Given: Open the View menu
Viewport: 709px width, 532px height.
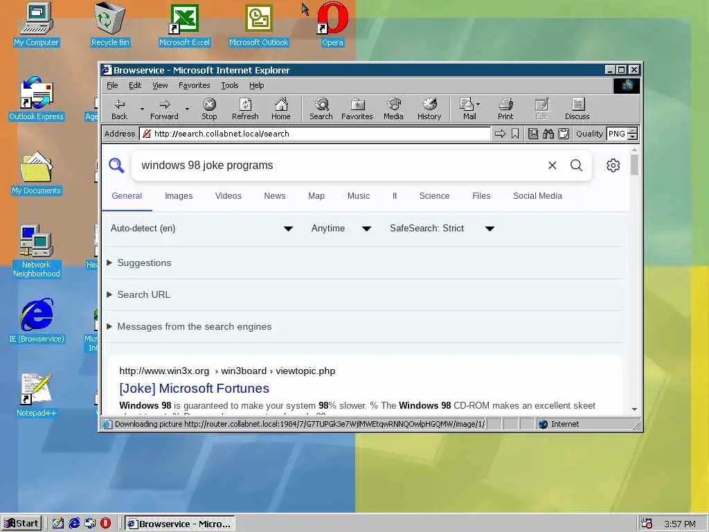Looking at the screenshot, I should tap(160, 85).
